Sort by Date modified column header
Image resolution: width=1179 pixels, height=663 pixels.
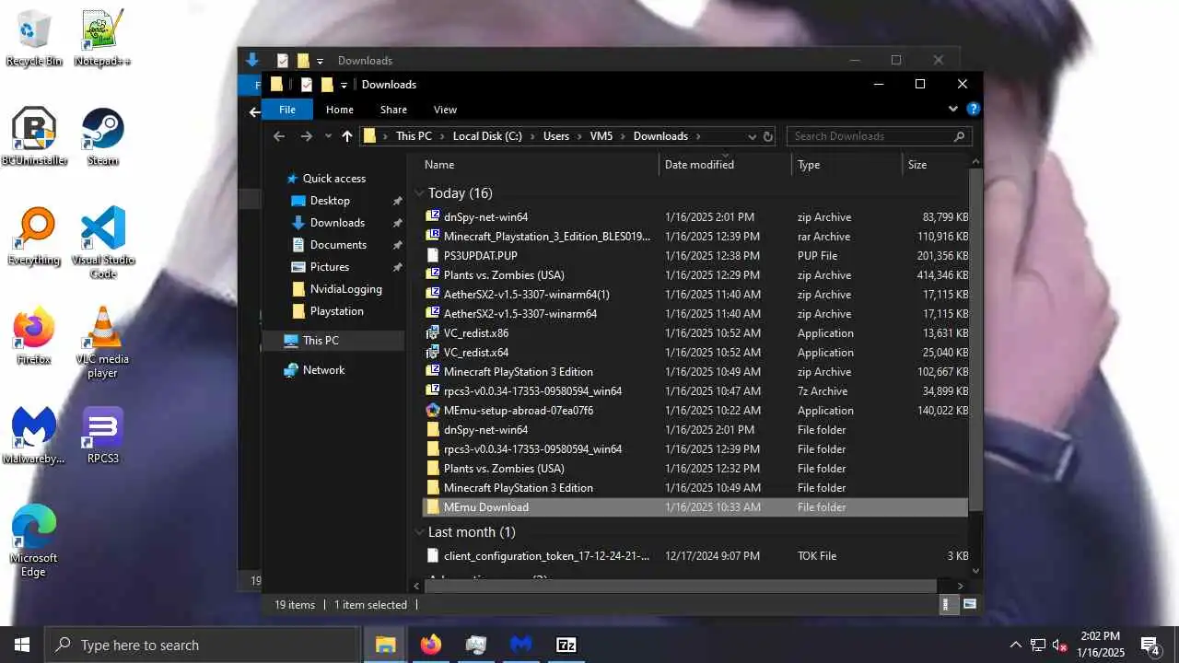725,165
